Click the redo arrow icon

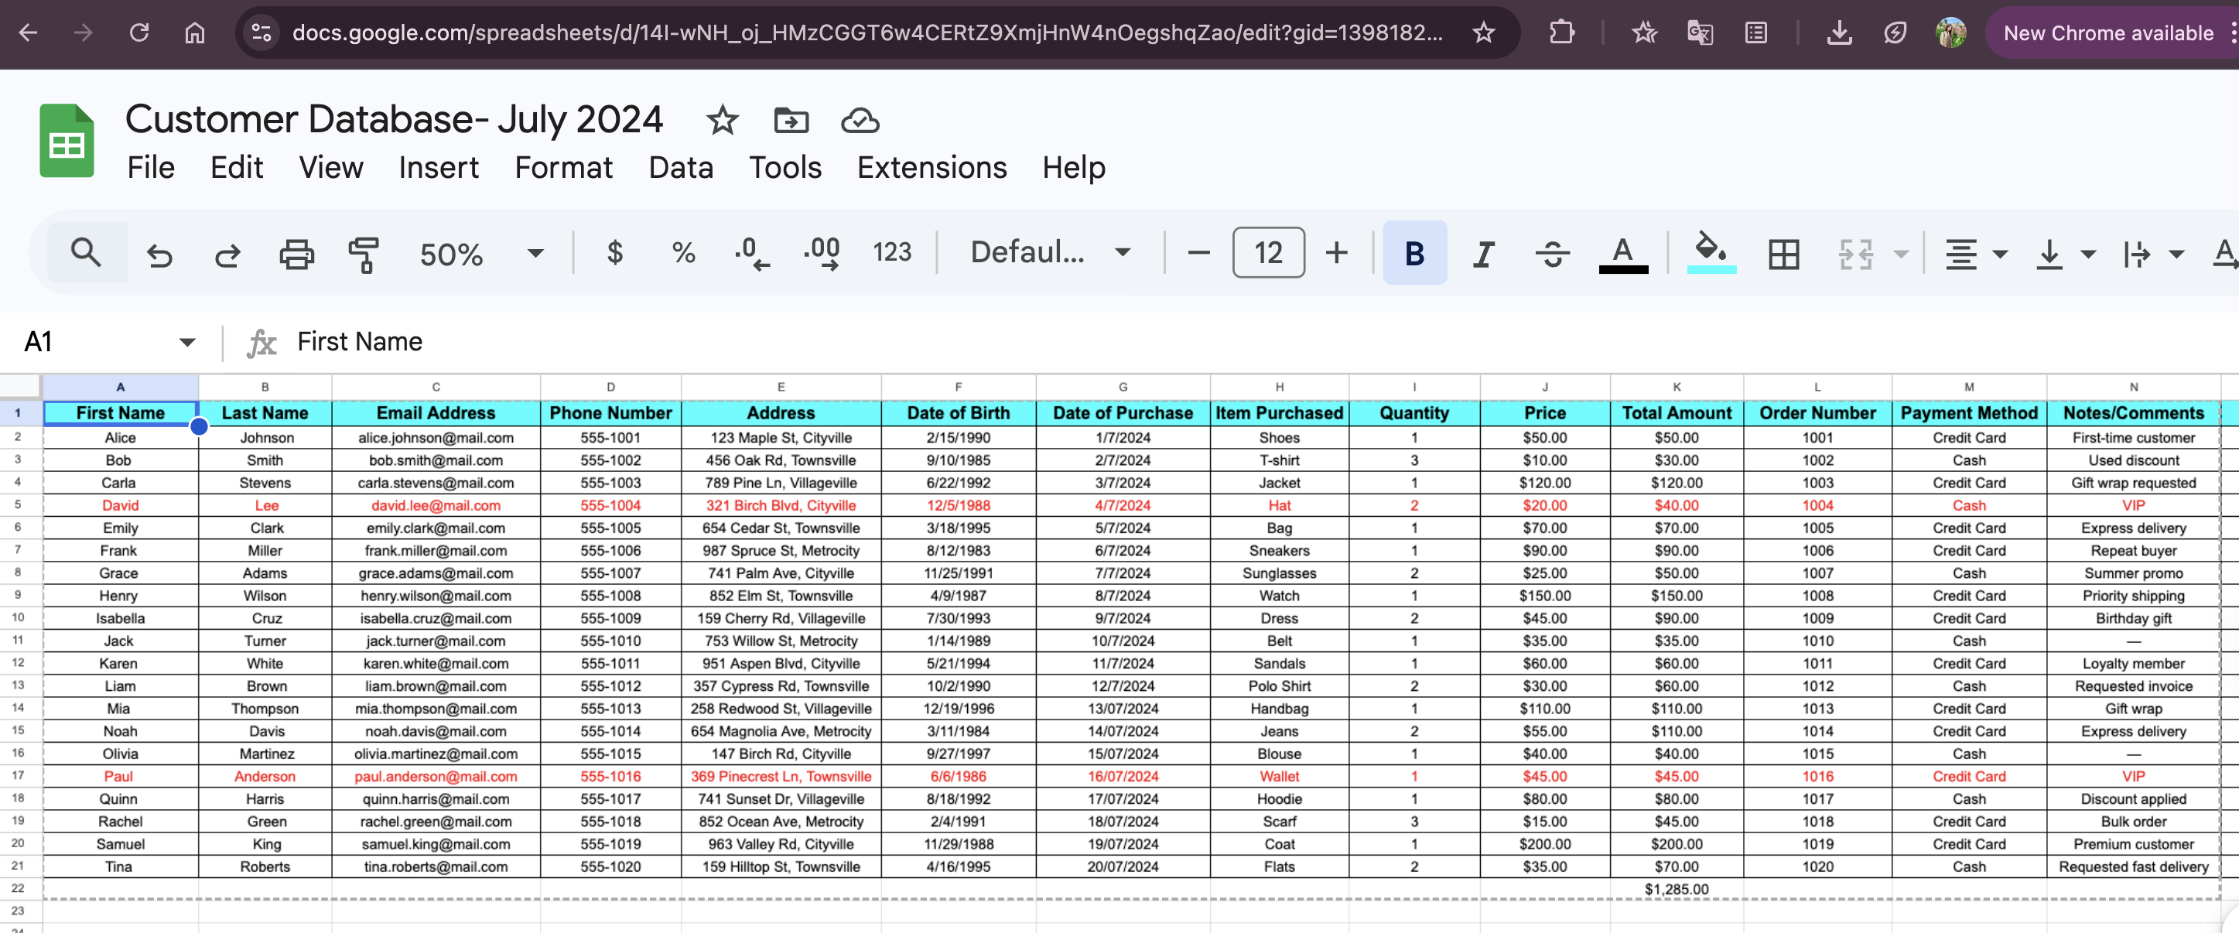click(227, 254)
